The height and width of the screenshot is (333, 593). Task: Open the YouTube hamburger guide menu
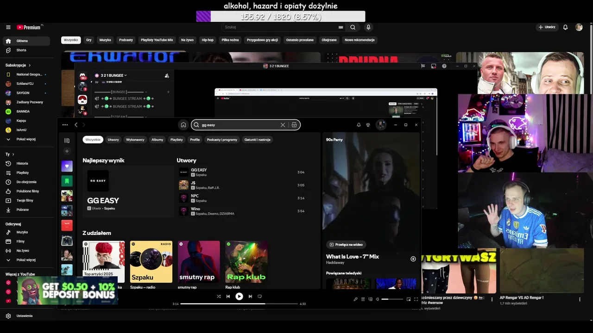pyautogui.click(x=8, y=27)
